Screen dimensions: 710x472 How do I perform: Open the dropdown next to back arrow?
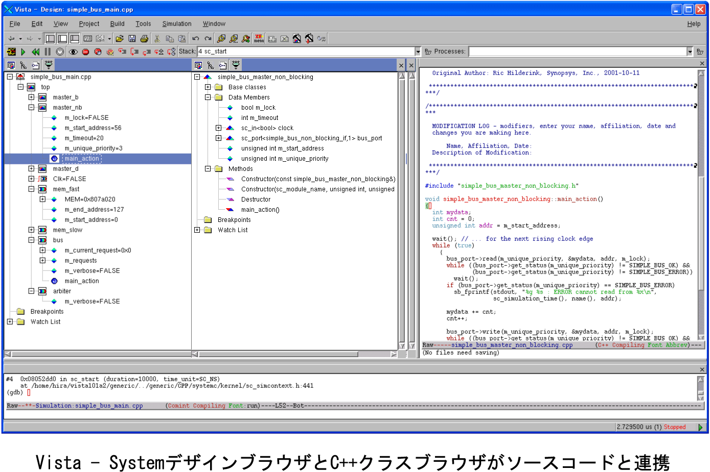(x=20, y=38)
